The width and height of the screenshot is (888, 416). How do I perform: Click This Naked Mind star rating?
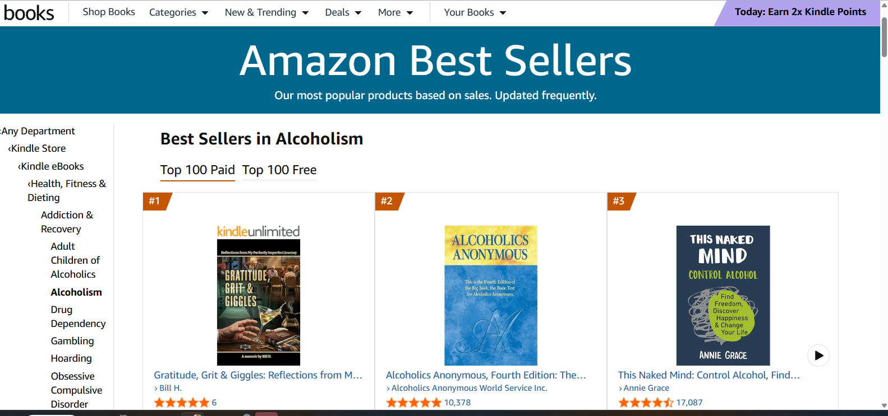[x=646, y=403]
